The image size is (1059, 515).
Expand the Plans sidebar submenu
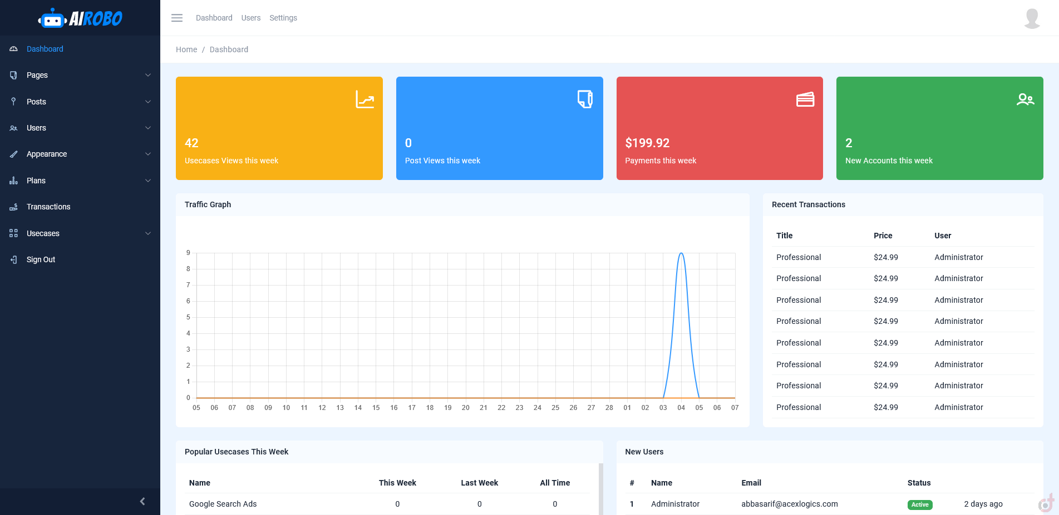click(x=148, y=181)
